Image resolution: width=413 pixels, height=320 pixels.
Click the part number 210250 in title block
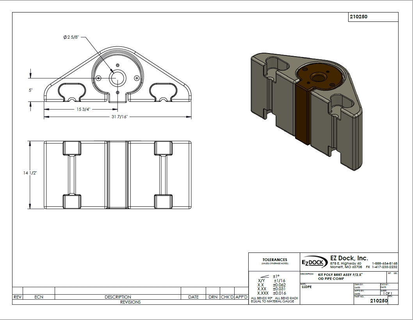pos(379,301)
